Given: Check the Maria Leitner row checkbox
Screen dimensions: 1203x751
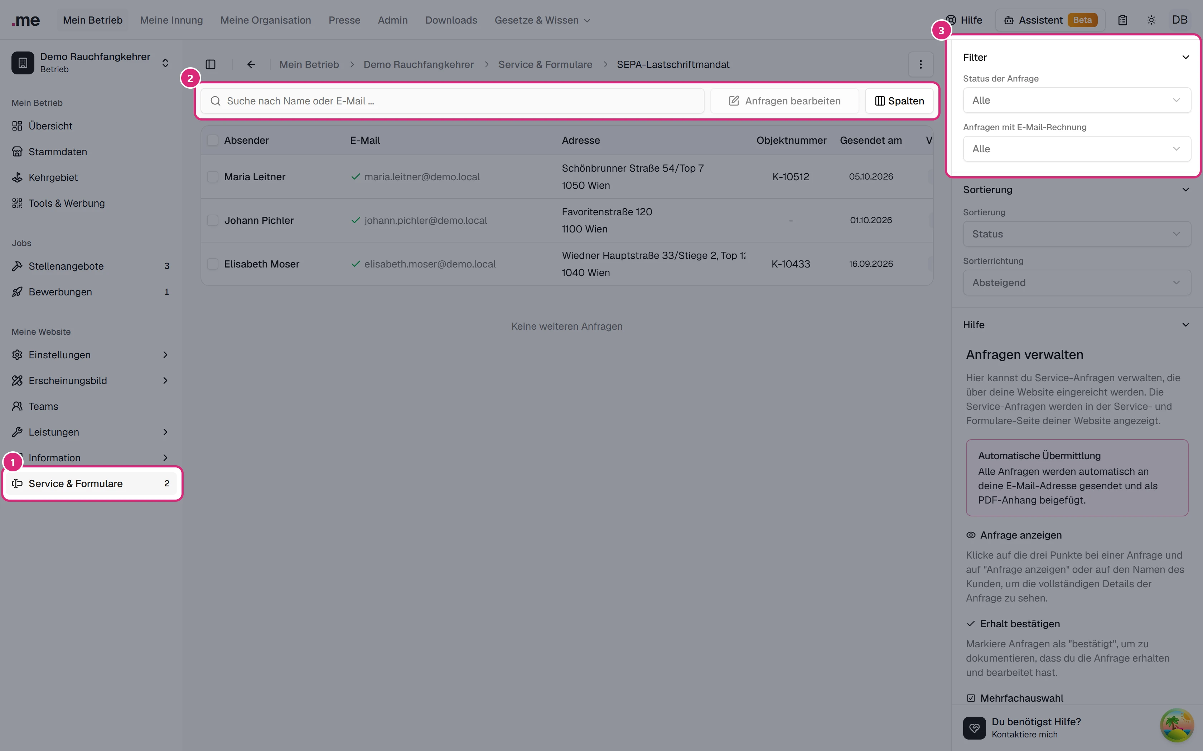Looking at the screenshot, I should tap(213, 177).
